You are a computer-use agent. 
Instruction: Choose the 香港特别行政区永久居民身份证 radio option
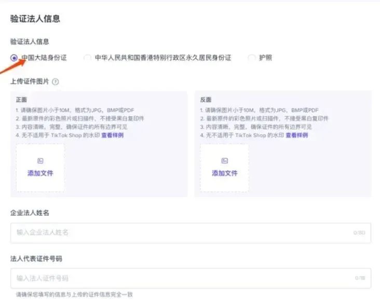tap(87, 58)
